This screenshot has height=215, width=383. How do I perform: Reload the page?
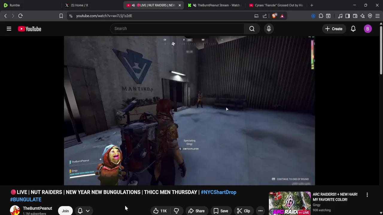point(20,16)
